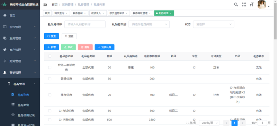The image size is (277, 126).
Task: Open the 状态 select dropdown
Action: 213,24
